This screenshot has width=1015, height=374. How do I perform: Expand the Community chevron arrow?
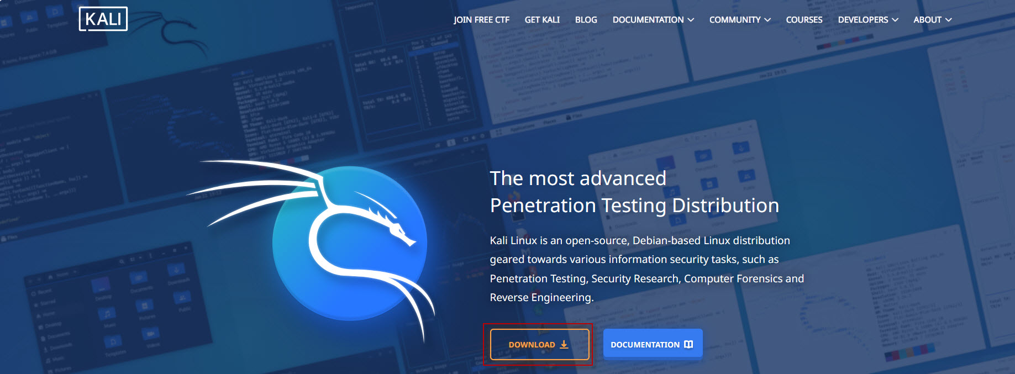(x=767, y=20)
